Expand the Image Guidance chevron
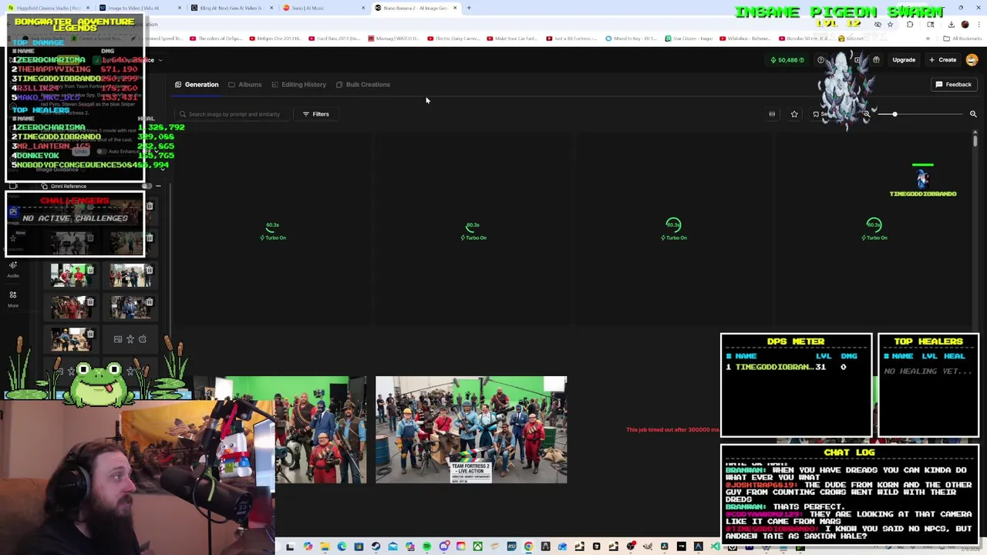The height and width of the screenshot is (555, 987). tap(163, 169)
